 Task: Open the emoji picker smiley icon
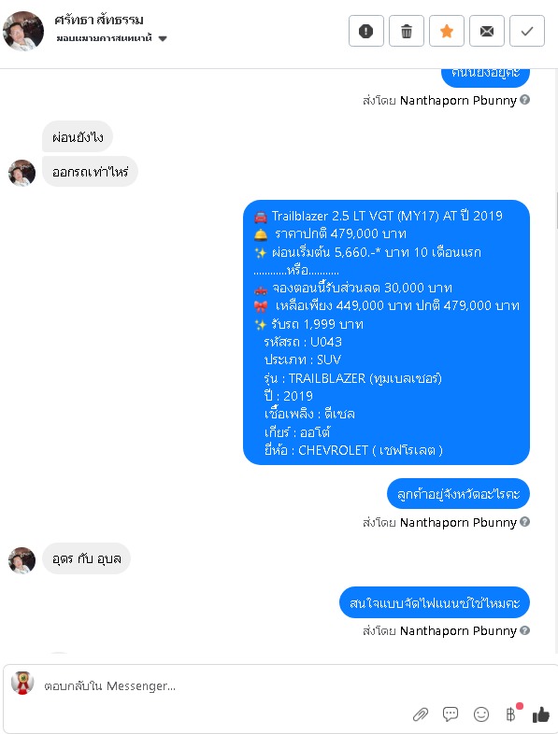pos(481,714)
